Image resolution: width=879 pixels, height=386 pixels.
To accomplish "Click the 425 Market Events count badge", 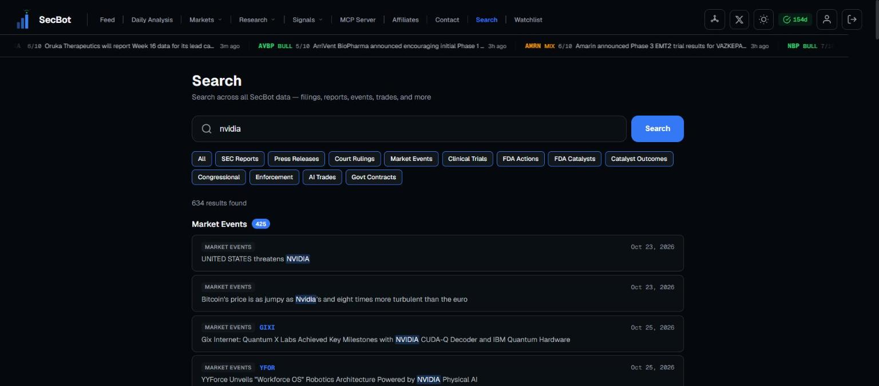I will pos(261,224).
